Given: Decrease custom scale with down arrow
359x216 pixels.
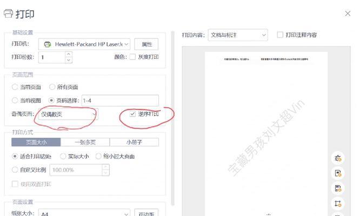Looking at the screenshot, I should (105, 173).
